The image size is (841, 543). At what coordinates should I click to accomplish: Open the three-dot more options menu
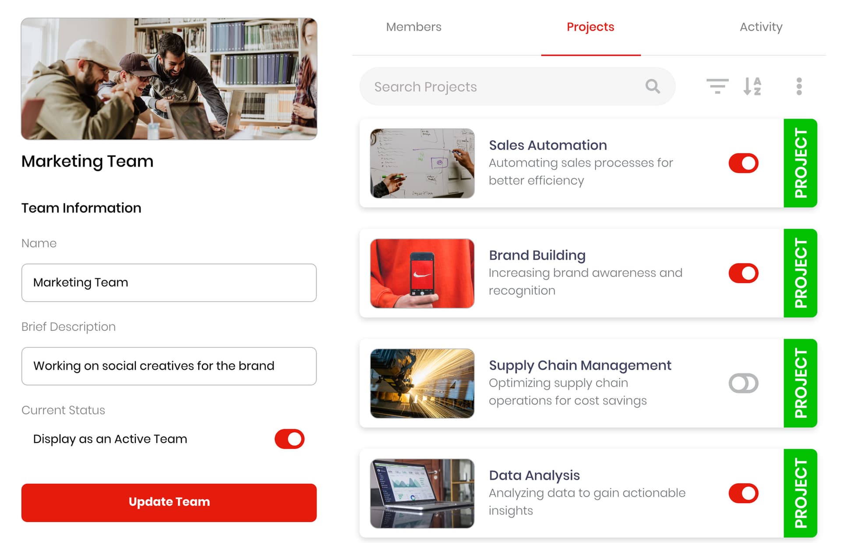coord(799,86)
